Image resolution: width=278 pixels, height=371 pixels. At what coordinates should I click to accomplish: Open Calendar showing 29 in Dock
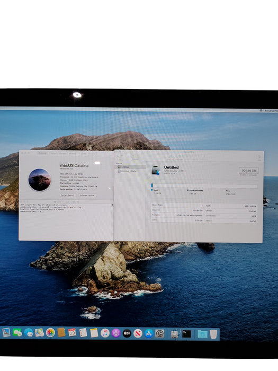72,333
